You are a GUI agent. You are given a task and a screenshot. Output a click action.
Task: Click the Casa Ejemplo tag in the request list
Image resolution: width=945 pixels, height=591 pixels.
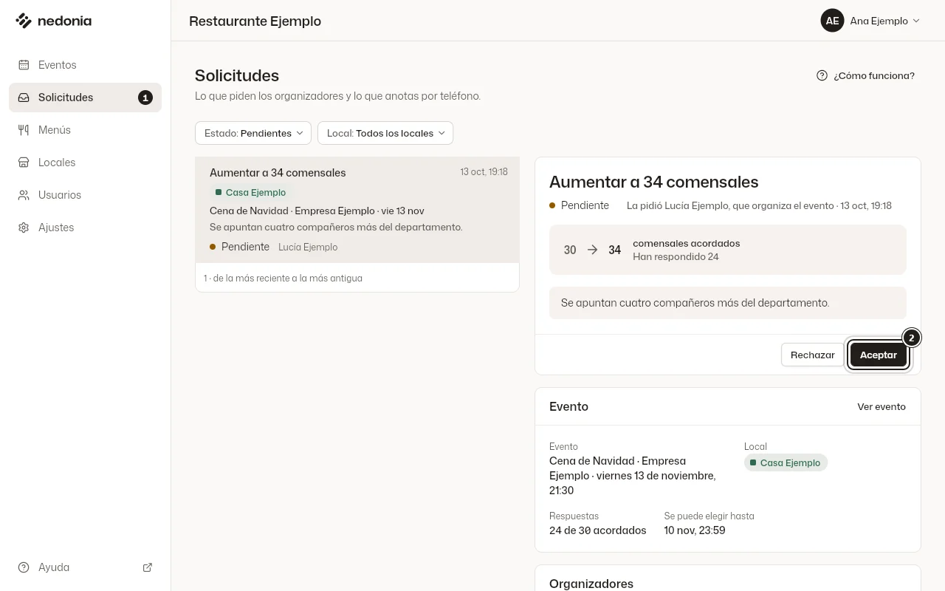point(250,192)
